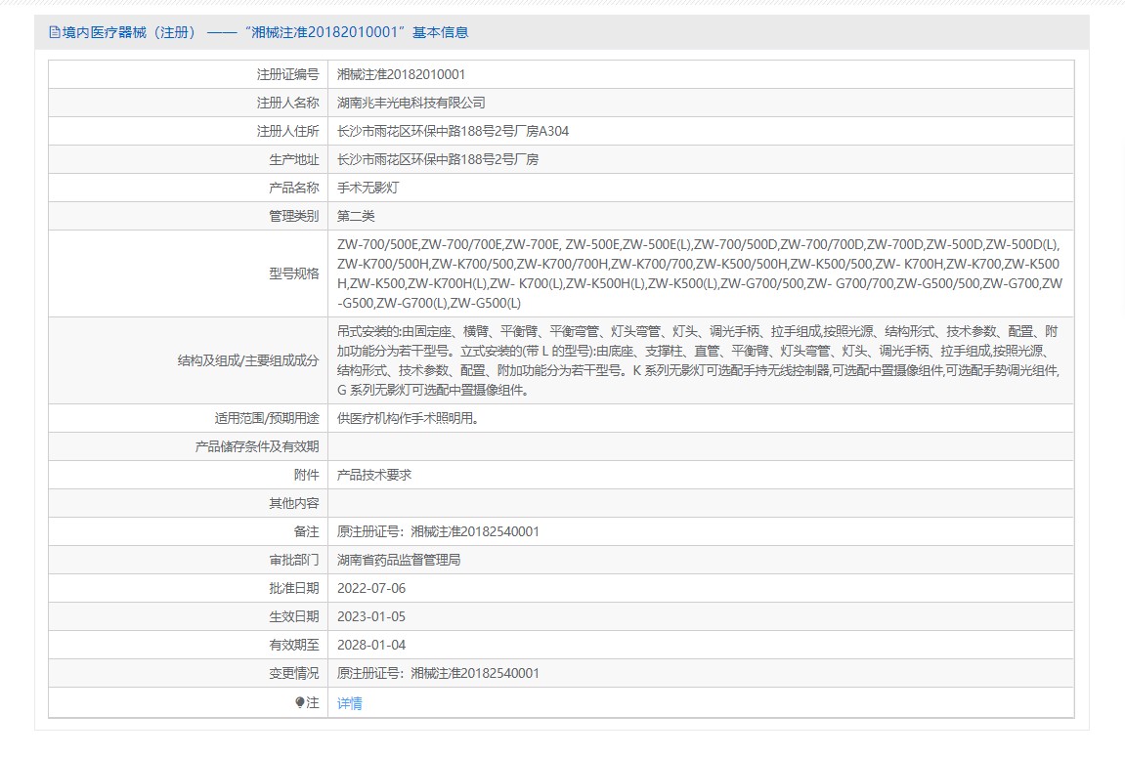Click the 注册人住所 label cell
The height and width of the screenshot is (757, 1125).
[188, 131]
